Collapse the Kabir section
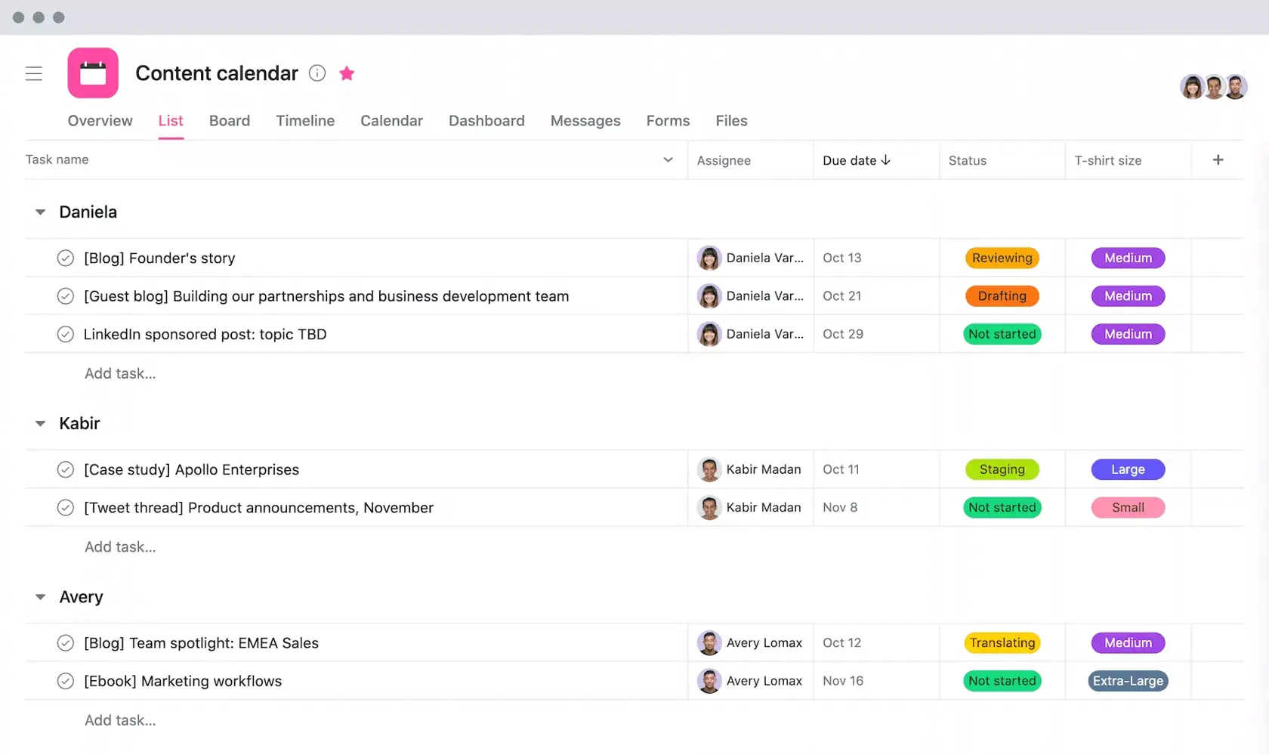The height and width of the screenshot is (755, 1269). [39, 423]
